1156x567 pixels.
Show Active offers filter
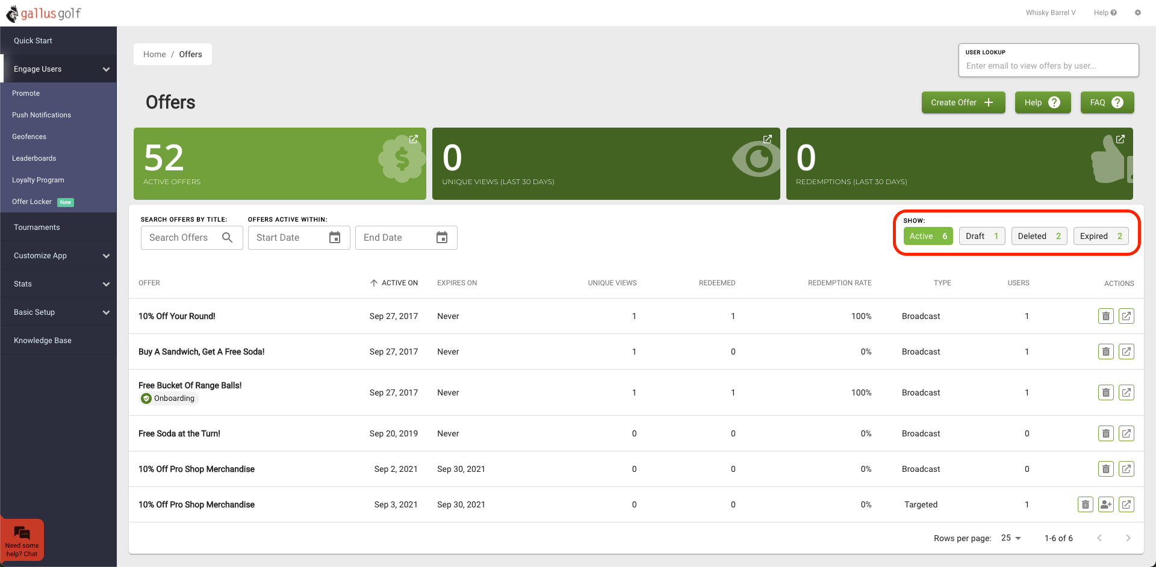[x=928, y=236]
